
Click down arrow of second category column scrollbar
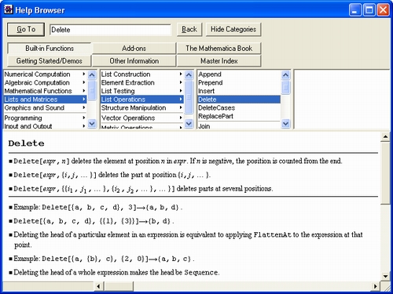click(189, 123)
